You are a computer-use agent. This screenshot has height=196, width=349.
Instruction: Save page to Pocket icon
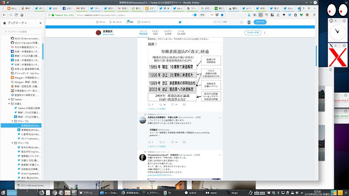coord(217,15)
